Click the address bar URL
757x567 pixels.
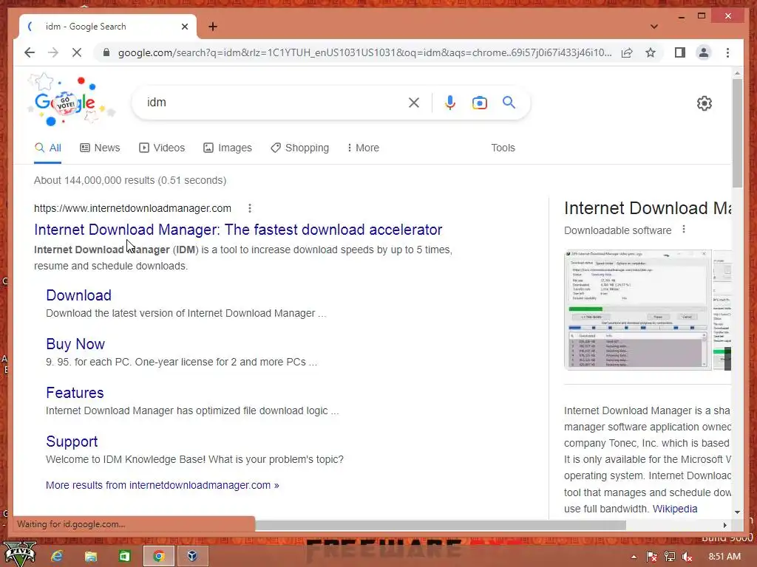pyautogui.click(x=364, y=52)
